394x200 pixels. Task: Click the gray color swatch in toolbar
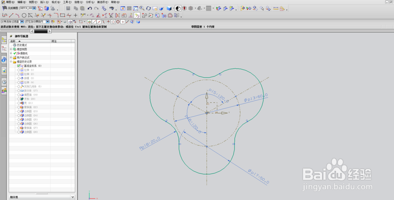pos(208,8)
